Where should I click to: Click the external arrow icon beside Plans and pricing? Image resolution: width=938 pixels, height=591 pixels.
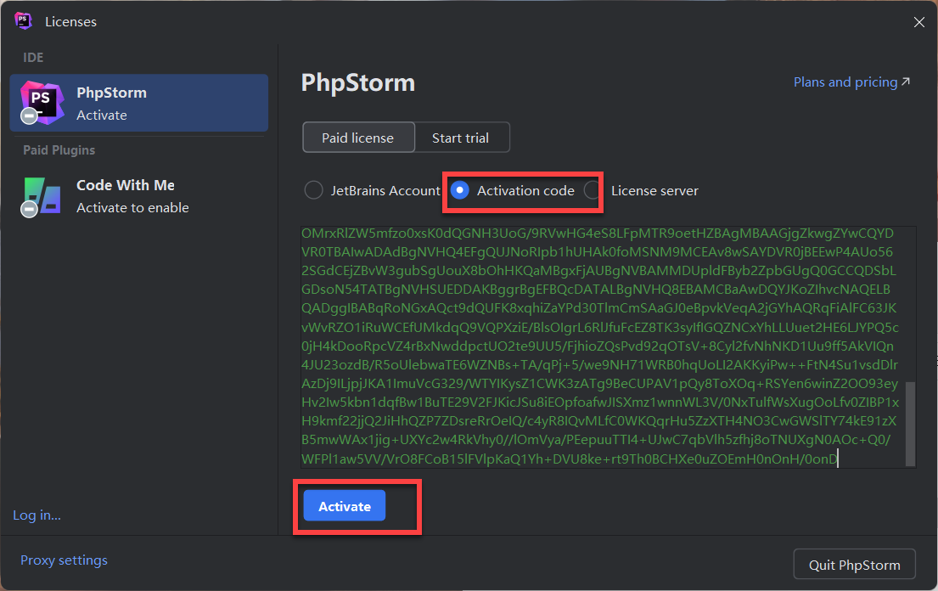[906, 82]
